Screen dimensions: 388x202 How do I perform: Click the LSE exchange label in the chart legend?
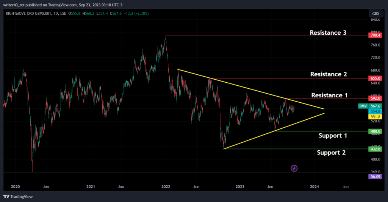pos(63,14)
